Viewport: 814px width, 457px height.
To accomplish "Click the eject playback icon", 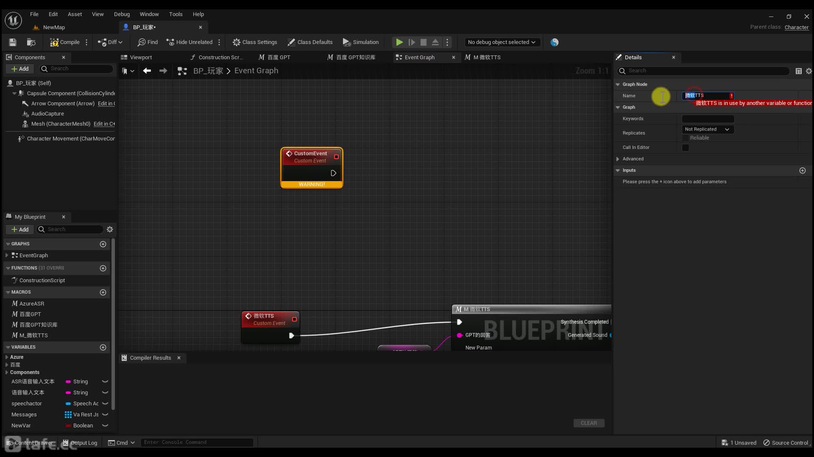I will (x=435, y=42).
